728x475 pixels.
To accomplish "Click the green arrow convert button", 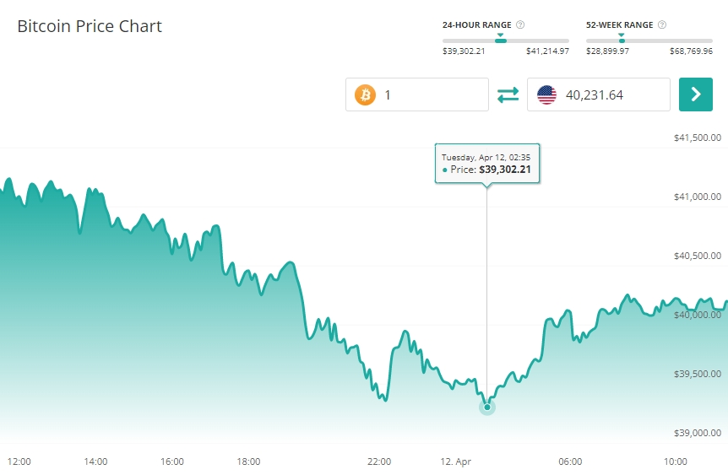I will [696, 94].
